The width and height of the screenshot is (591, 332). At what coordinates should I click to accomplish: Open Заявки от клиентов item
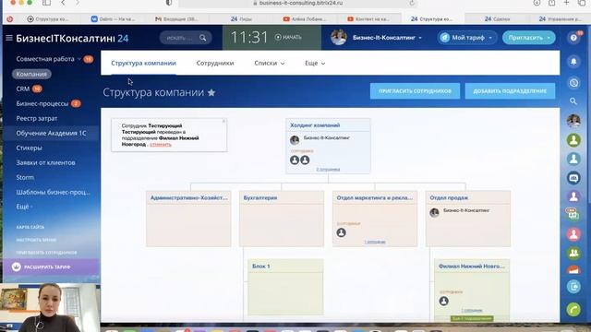[x=45, y=162]
